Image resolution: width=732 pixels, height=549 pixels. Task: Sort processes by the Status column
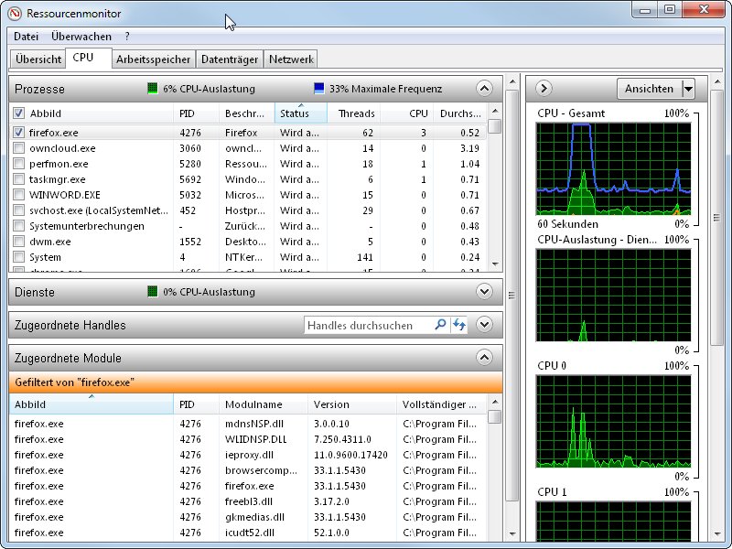296,113
